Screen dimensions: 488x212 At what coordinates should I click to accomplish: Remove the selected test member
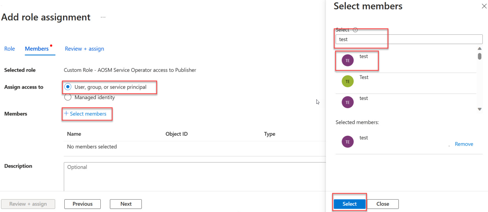[x=464, y=144]
